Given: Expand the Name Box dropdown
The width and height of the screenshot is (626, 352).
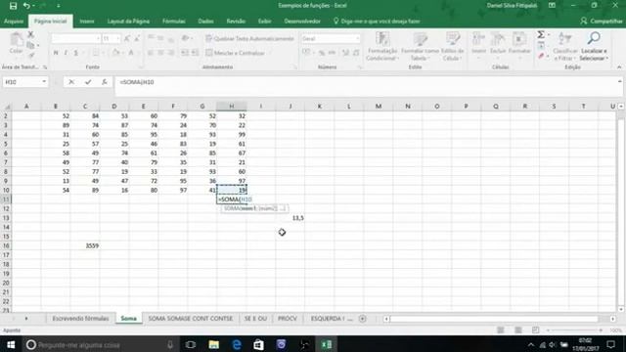Looking at the screenshot, I should pos(44,82).
